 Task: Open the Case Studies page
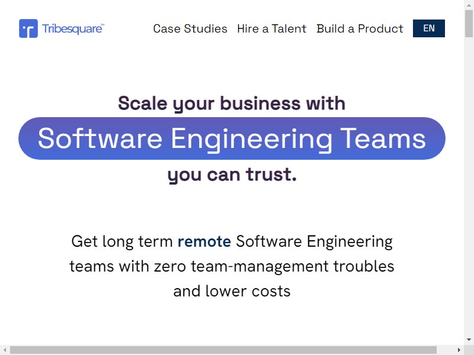click(x=190, y=28)
